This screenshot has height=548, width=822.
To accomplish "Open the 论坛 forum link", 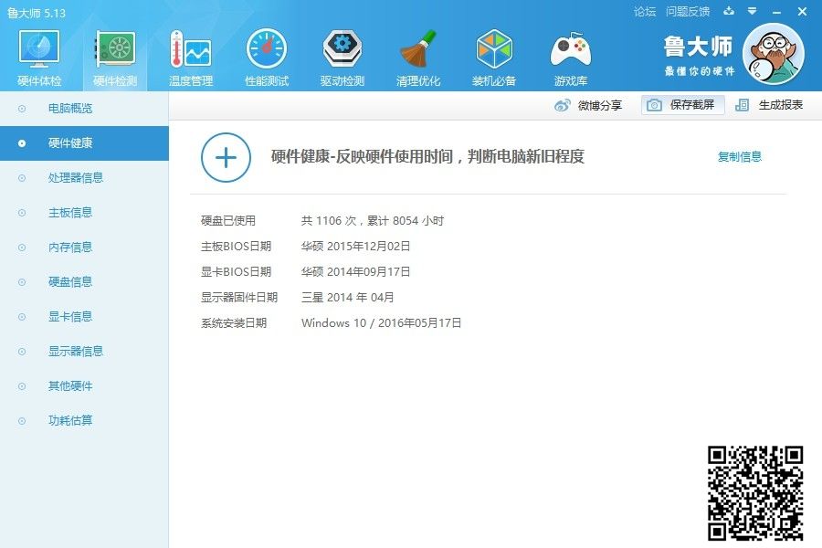I will tap(645, 12).
